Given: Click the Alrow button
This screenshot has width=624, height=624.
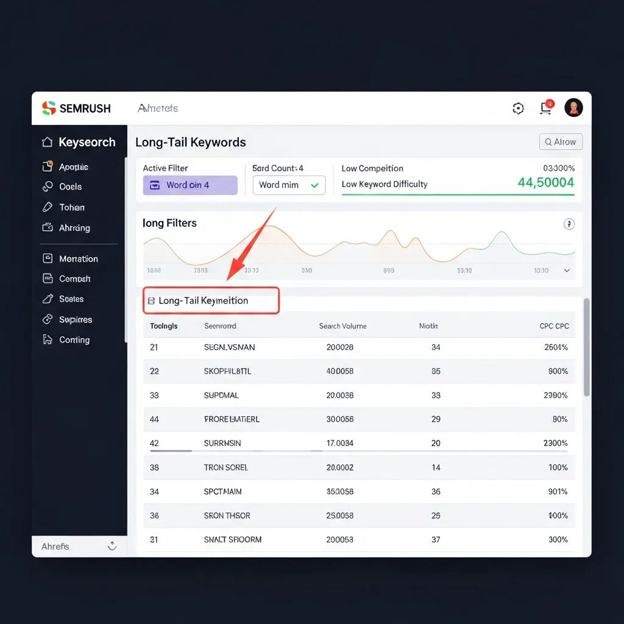Looking at the screenshot, I should pyautogui.click(x=560, y=141).
